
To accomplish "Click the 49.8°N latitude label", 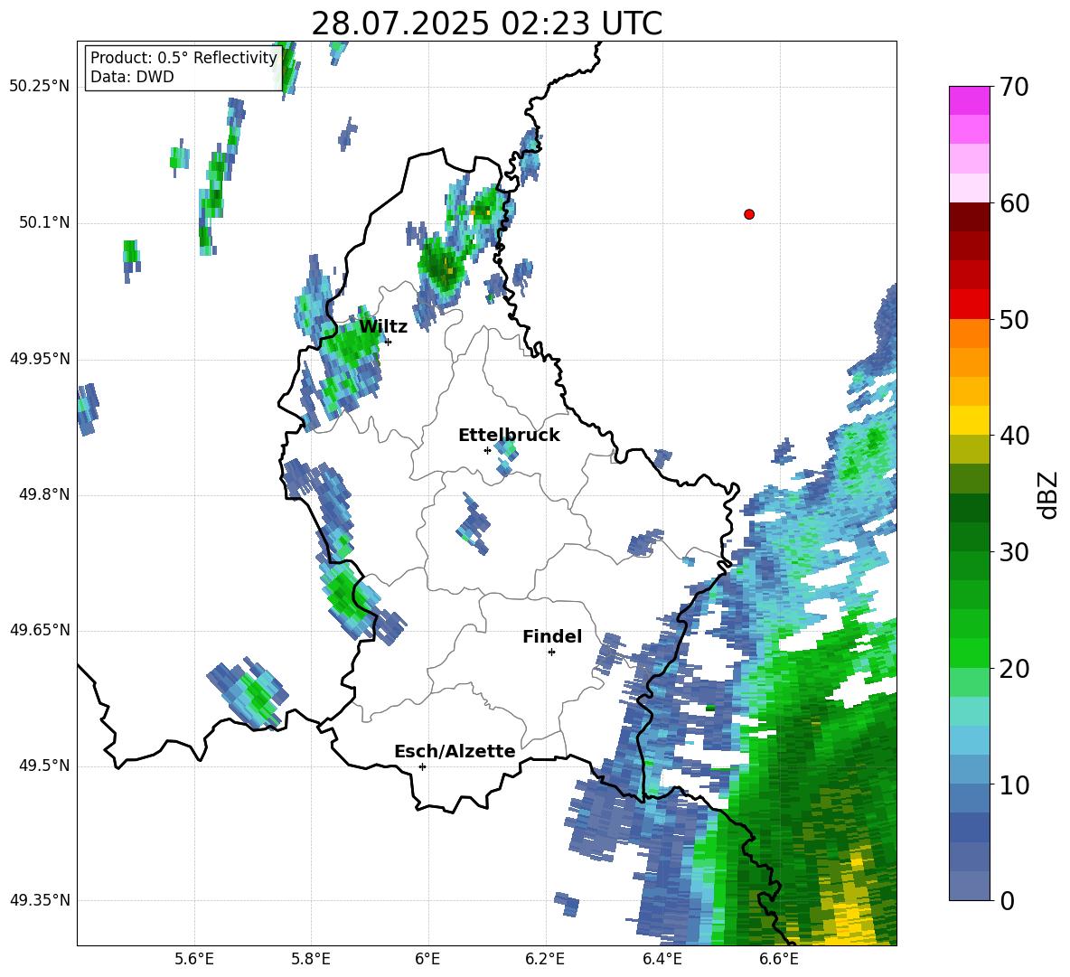I will (x=44, y=494).
